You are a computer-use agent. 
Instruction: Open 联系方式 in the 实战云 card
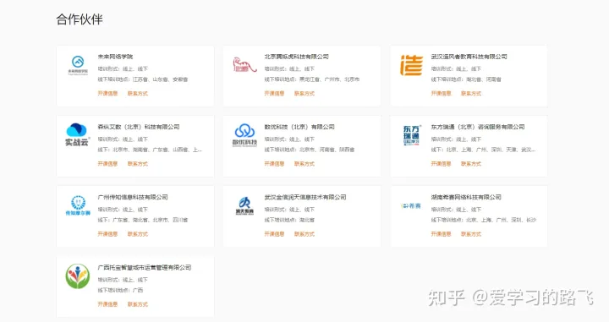point(138,164)
